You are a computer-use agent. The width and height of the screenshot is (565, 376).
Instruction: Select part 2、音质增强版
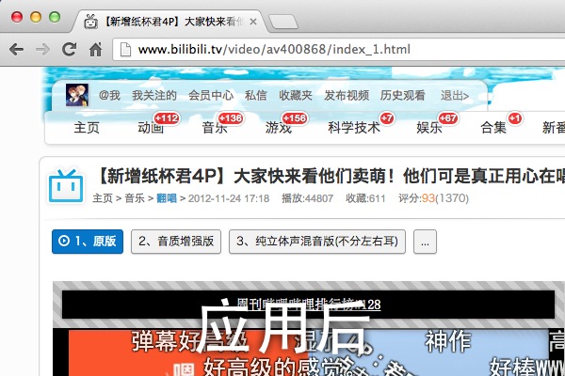click(x=176, y=242)
